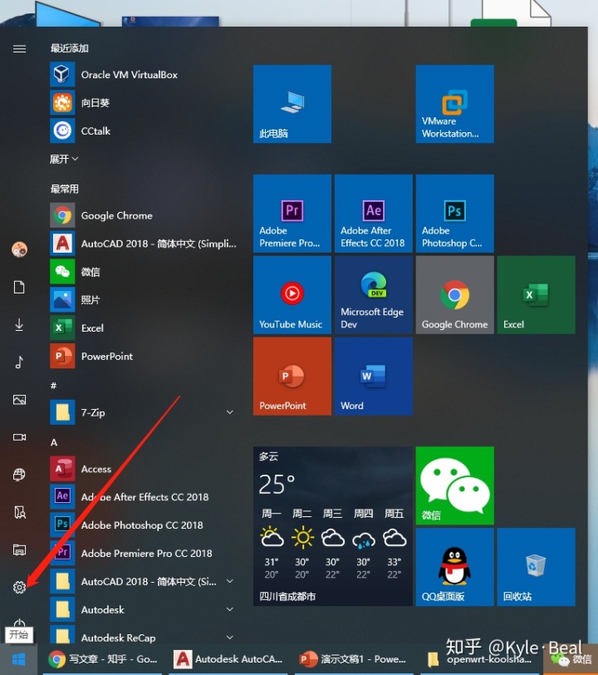Viewport: 598px width, 675px height.
Task: Open Network via the sidebar globe icon
Action: coord(19,475)
